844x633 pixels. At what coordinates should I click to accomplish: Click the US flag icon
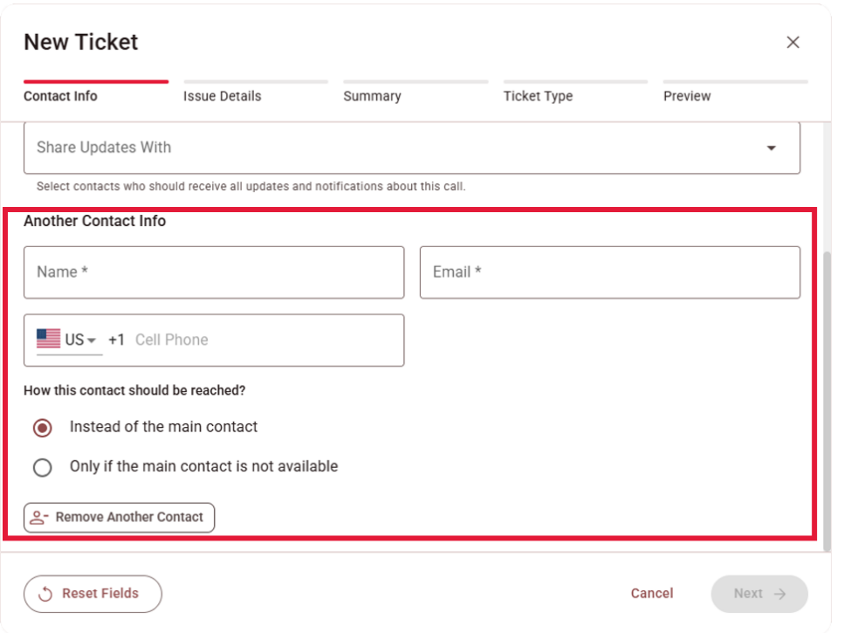point(49,339)
